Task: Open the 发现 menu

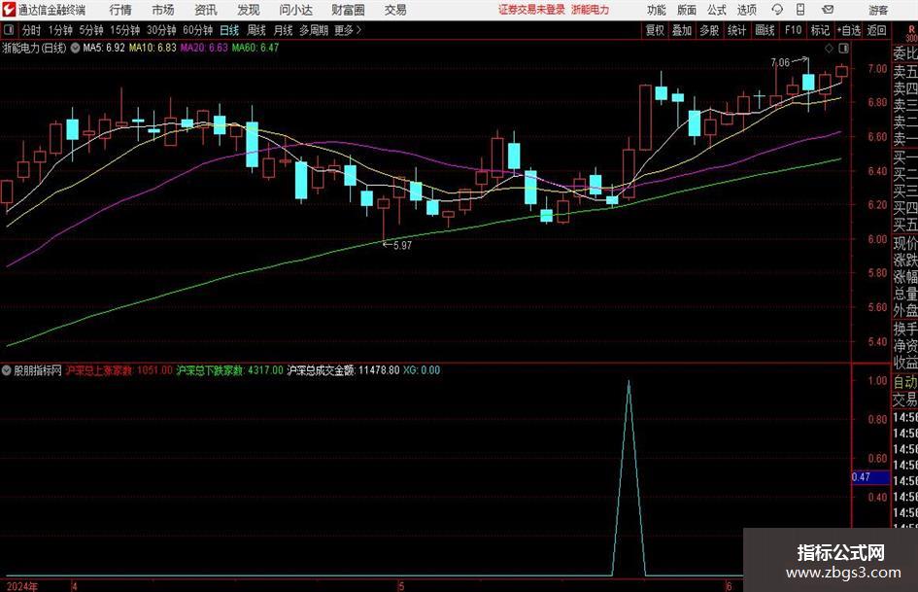Action: (249, 10)
